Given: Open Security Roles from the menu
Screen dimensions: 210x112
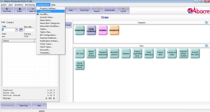Looking at the screenshot, I should pyautogui.click(x=51, y=17).
